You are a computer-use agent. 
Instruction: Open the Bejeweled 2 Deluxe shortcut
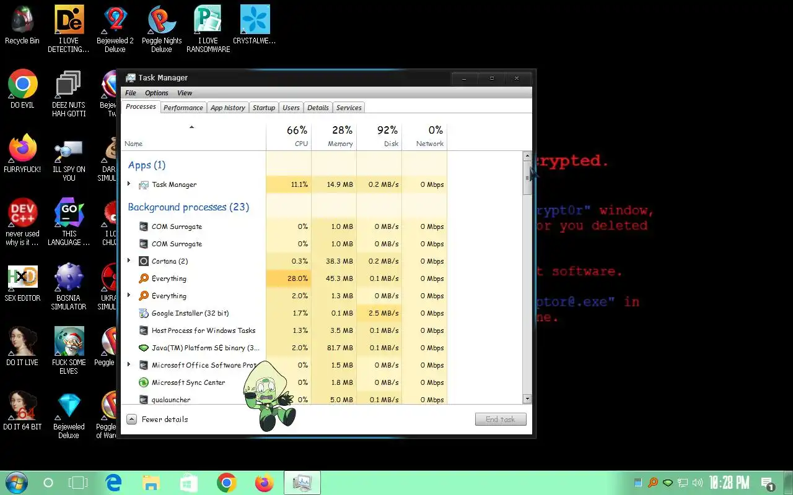(115, 29)
